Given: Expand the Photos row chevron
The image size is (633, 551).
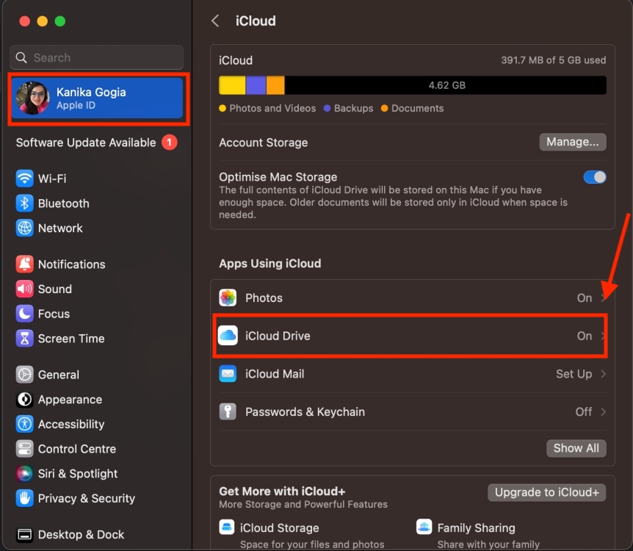Looking at the screenshot, I should 603,298.
